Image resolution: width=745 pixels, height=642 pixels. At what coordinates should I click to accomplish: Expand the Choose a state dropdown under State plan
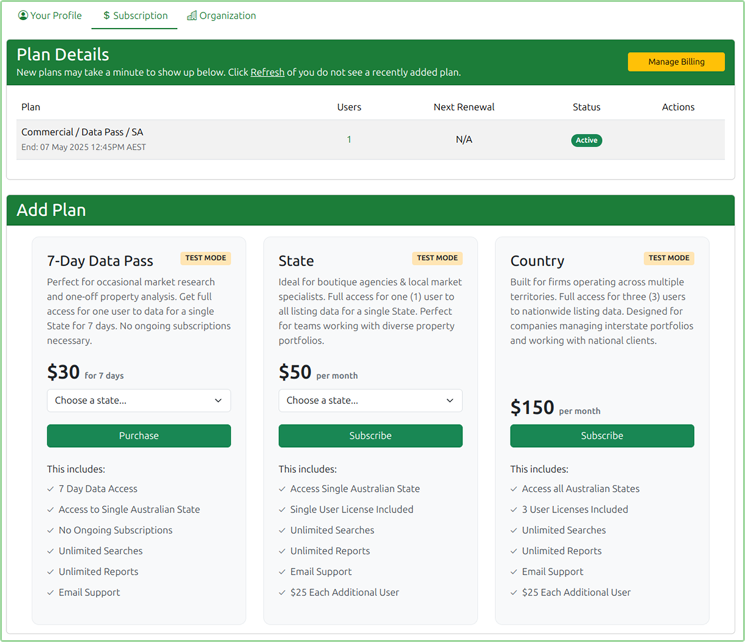(x=370, y=401)
